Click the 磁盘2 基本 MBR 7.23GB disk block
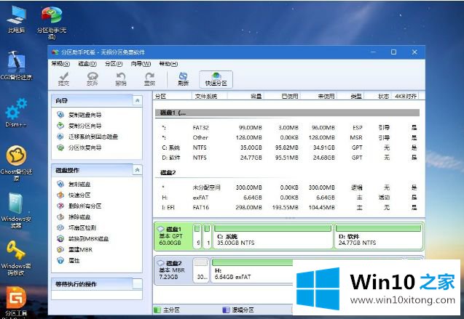This screenshot has width=464, height=319. (x=173, y=270)
